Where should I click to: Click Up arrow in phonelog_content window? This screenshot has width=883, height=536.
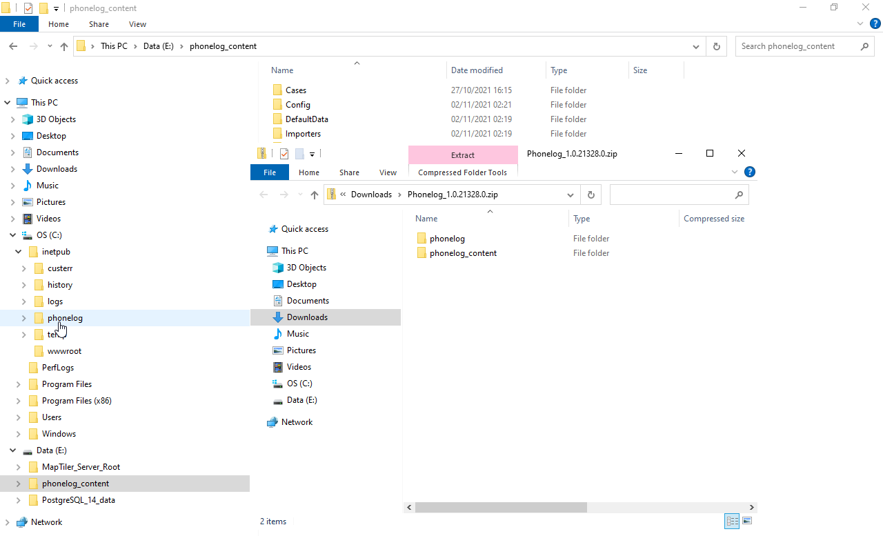[64, 46]
